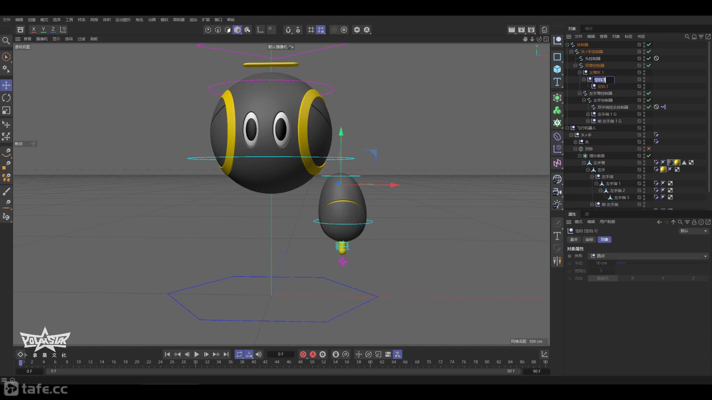Collapse the 头+手控制器 tree node

pyautogui.click(x=571, y=51)
